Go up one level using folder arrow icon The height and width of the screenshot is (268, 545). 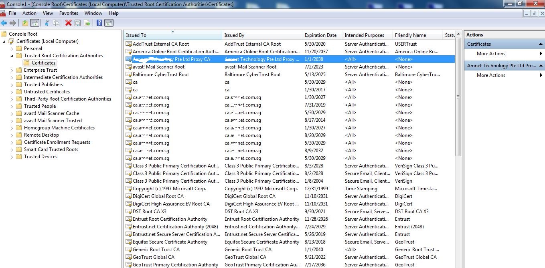point(25,23)
